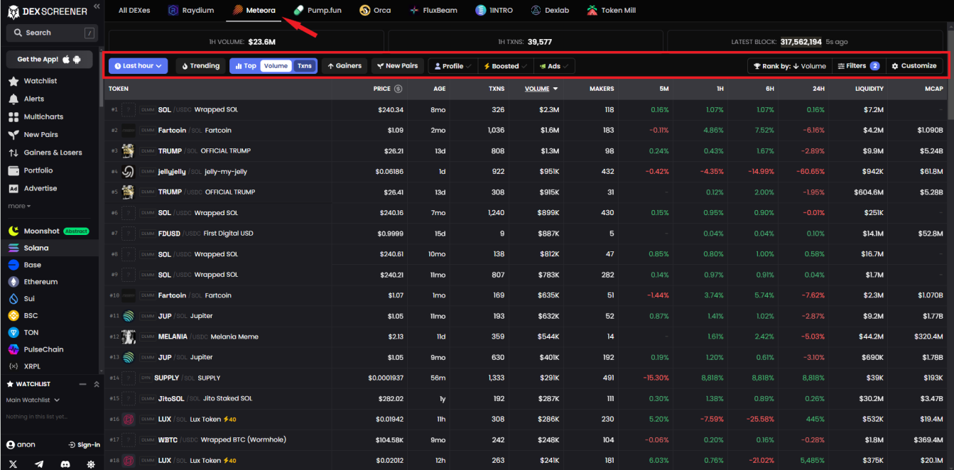This screenshot has height=470, width=954.
Task: Select the Moonshot chain entry
Action: coord(48,231)
